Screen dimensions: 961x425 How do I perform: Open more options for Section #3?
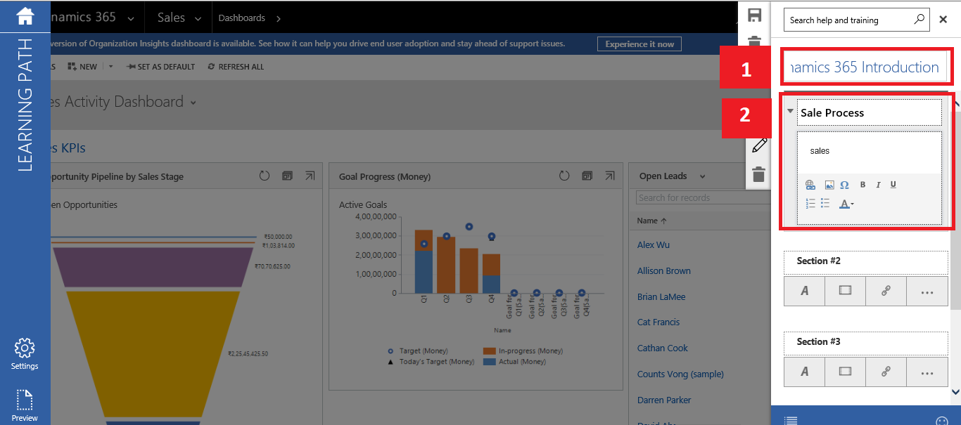pos(927,372)
